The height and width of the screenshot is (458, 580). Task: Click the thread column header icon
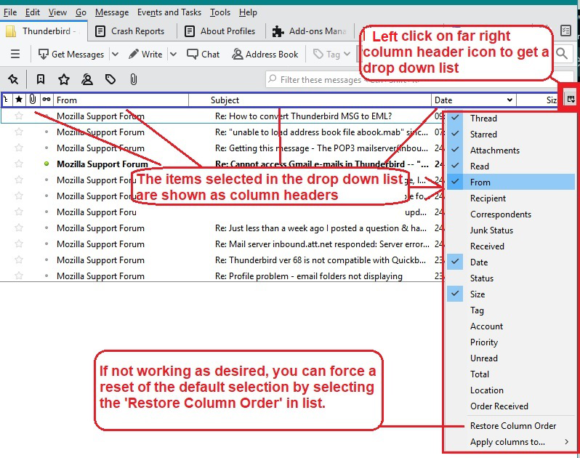pyautogui.click(x=7, y=100)
